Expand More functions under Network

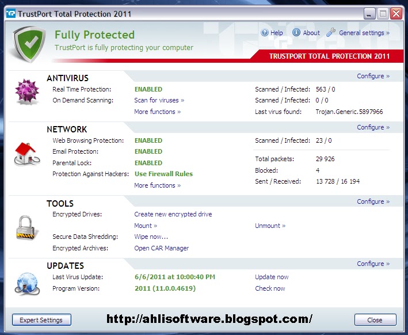click(158, 185)
